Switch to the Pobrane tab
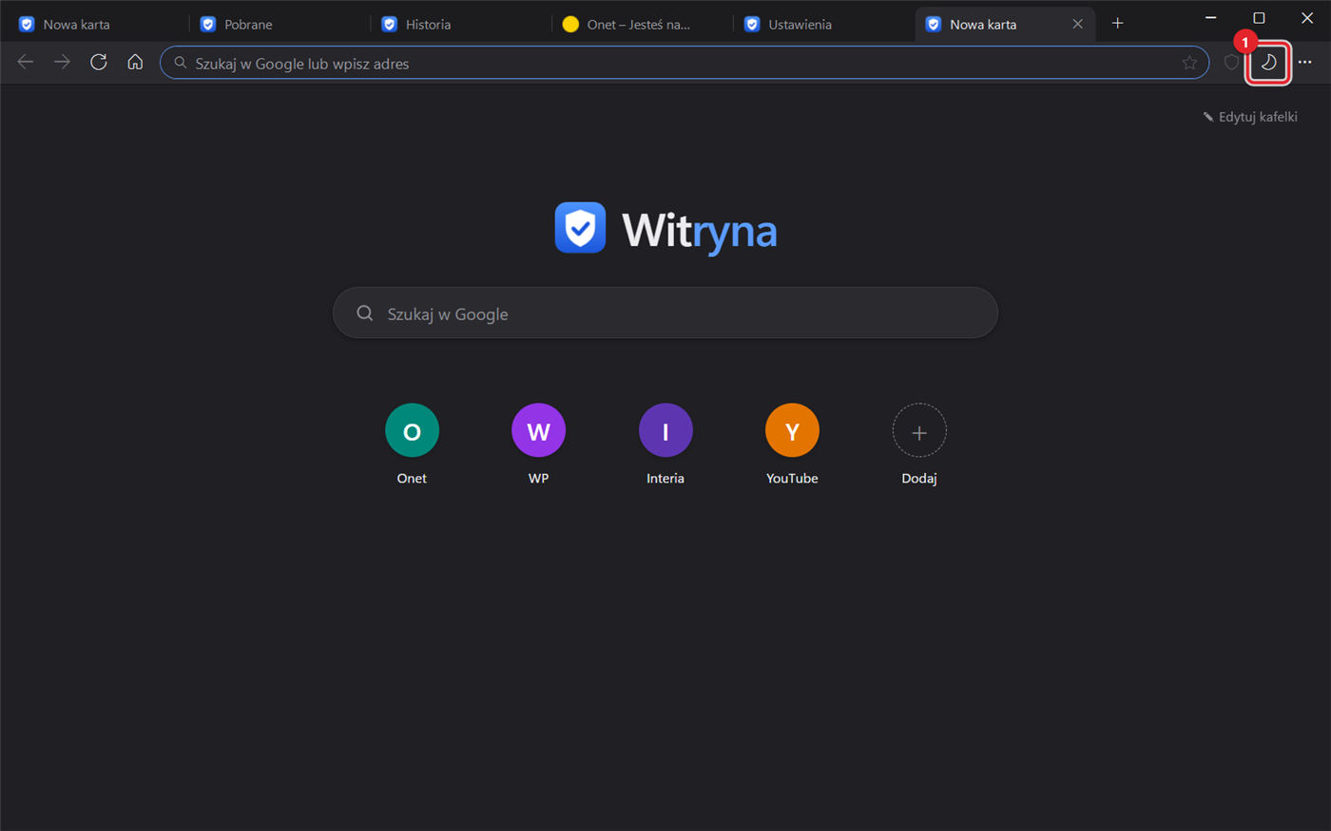 278,24
